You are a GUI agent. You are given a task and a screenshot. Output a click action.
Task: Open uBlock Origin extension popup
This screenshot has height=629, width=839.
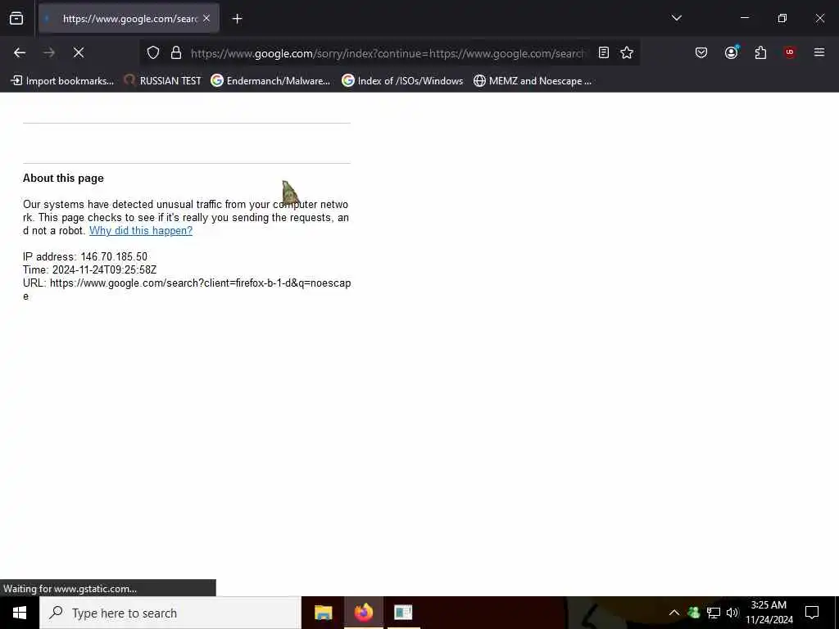[790, 52]
